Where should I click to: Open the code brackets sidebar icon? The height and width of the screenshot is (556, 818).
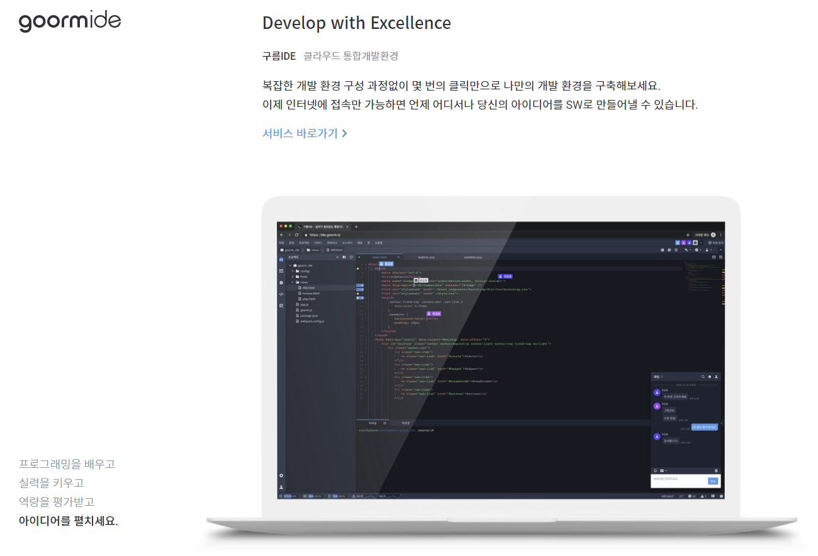click(x=281, y=294)
